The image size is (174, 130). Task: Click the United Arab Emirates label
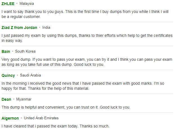(41, 118)
